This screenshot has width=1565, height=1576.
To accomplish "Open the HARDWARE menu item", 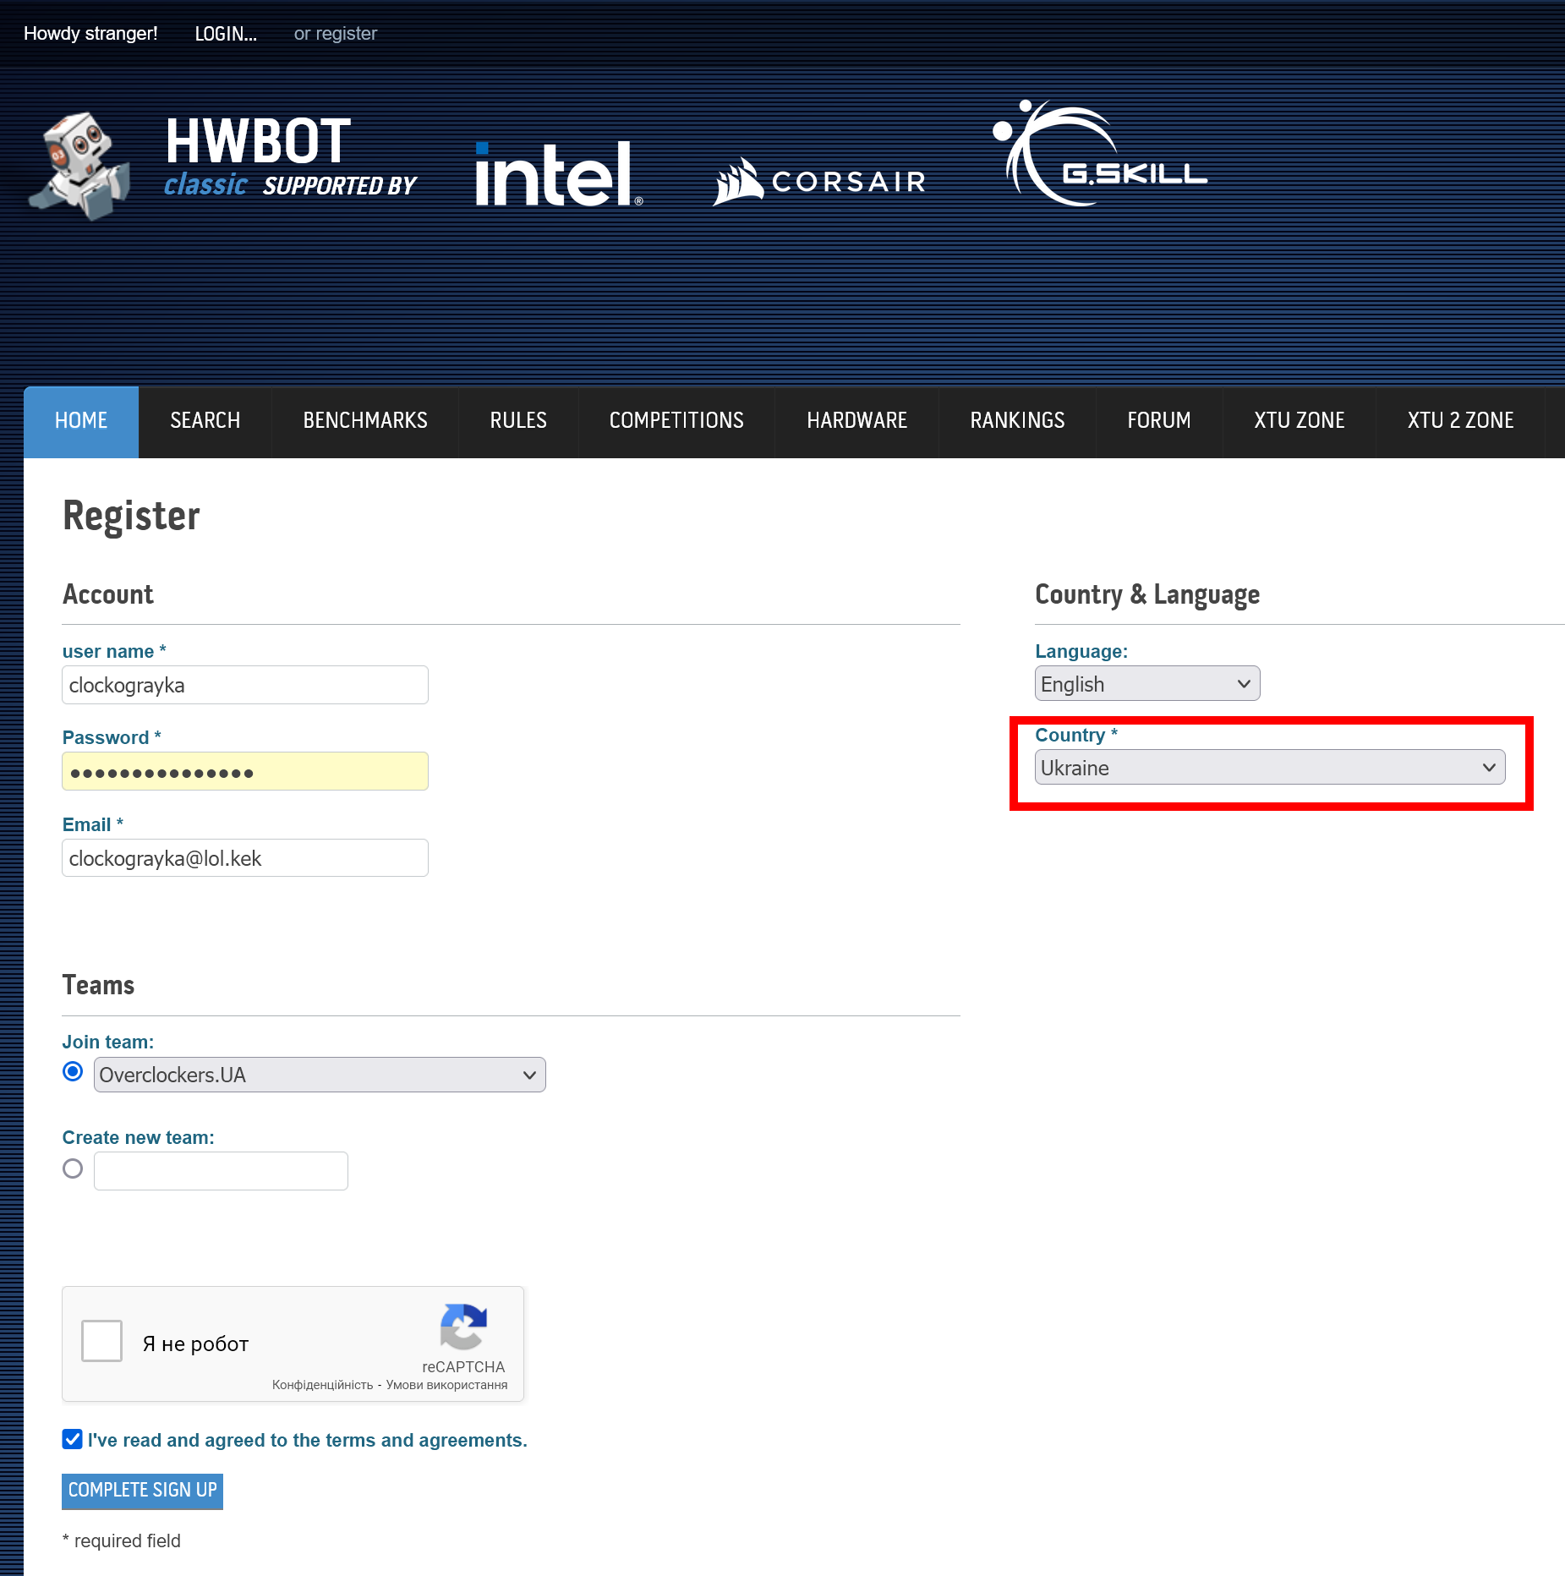I will tap(857, 421).
